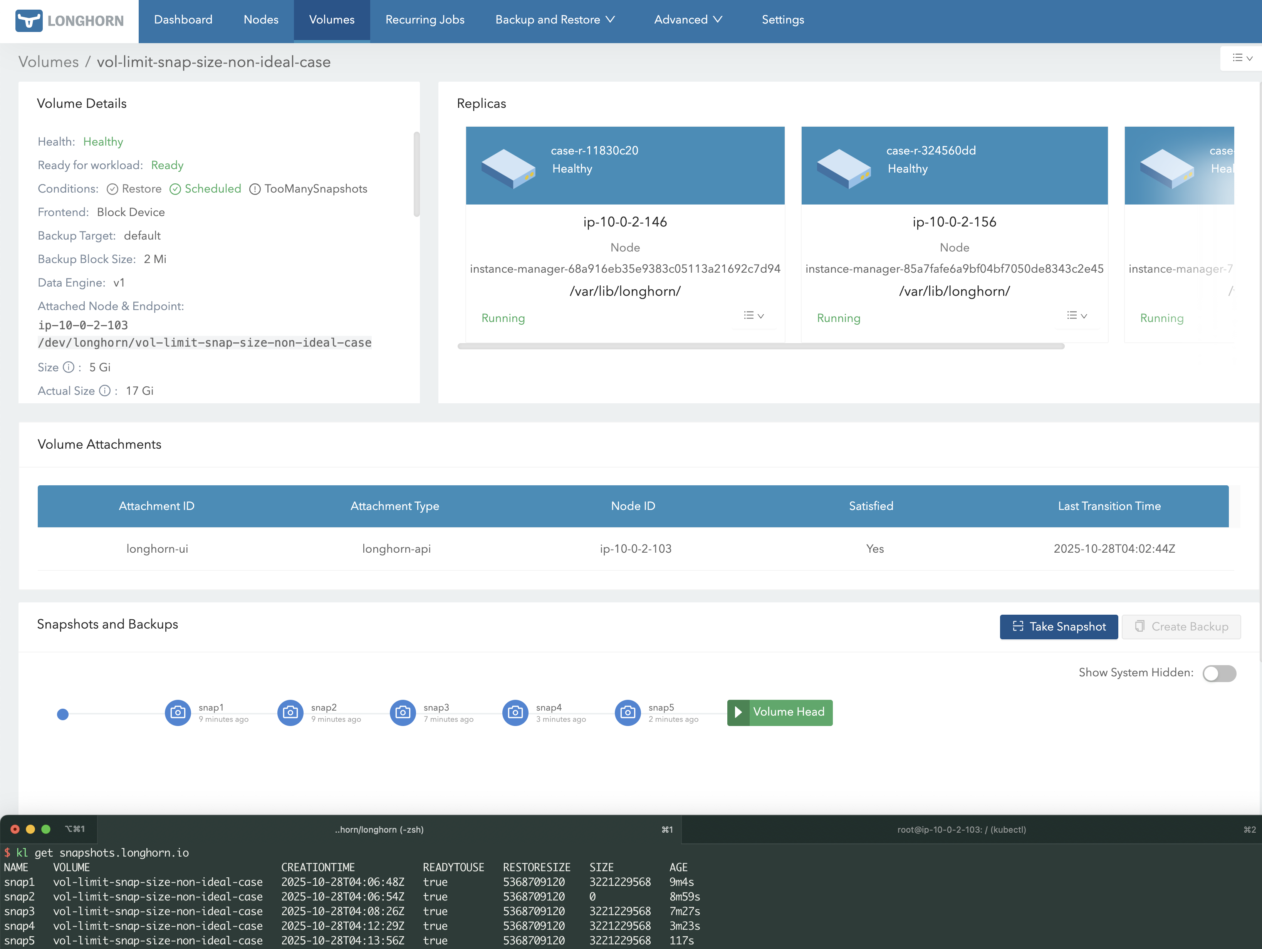Click the snap5 snapshot camera icon

pos(627,712)
